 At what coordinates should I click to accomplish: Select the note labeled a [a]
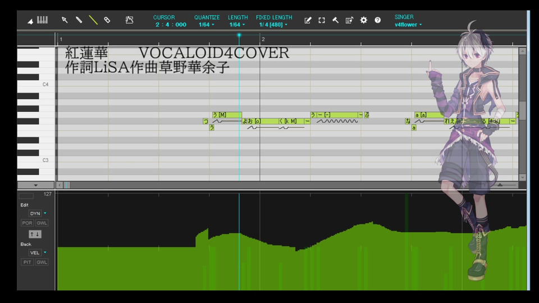(429, 114)
